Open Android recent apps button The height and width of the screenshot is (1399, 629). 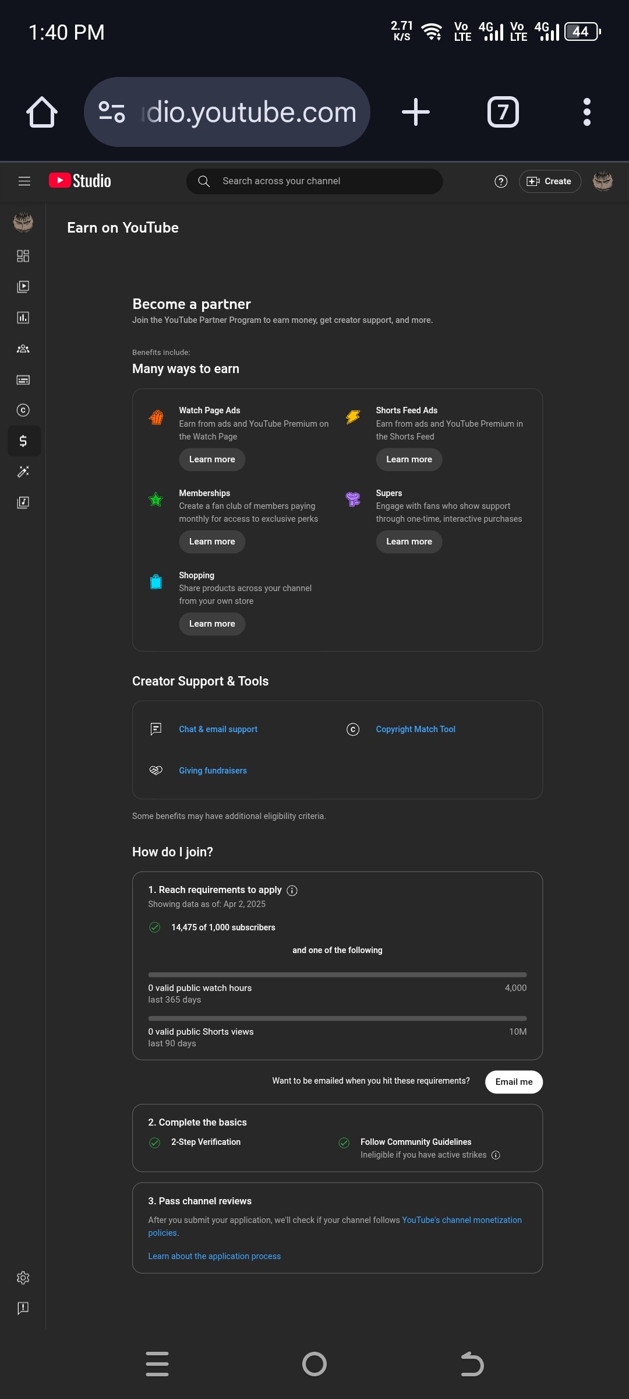(157, 1364)
